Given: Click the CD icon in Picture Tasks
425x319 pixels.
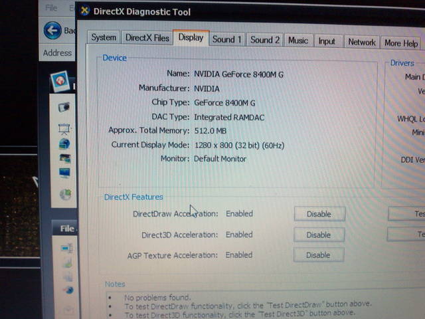Looking at the screenshot, I should pyautogui.click(x=65, y=195).
